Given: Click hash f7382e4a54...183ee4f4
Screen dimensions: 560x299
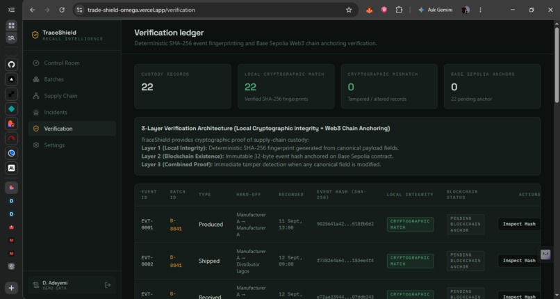Looking at the screenshot, I should click(345, 261).
